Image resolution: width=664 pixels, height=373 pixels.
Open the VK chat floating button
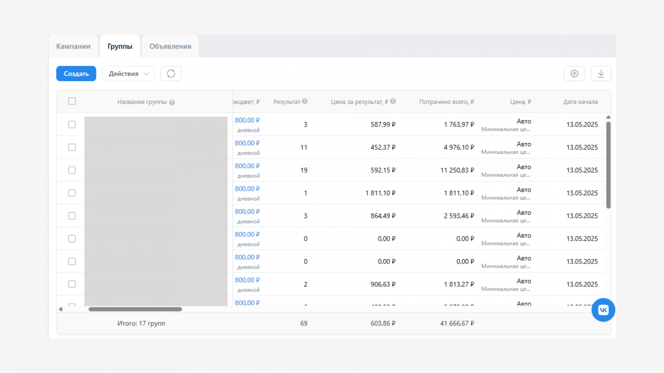pyautogui.click(x=603, y=310)
